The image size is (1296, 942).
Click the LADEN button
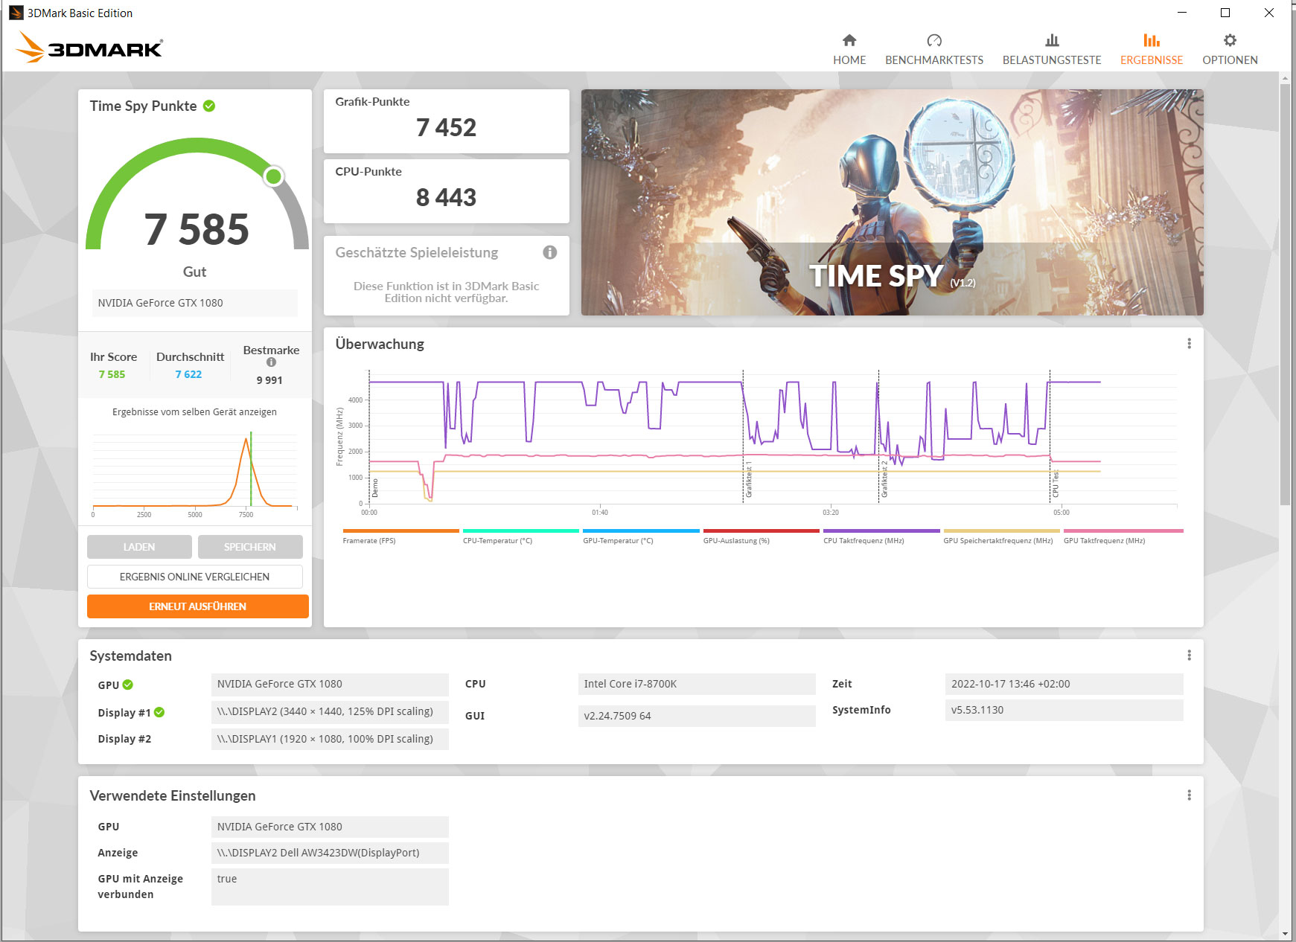point(139,547)
